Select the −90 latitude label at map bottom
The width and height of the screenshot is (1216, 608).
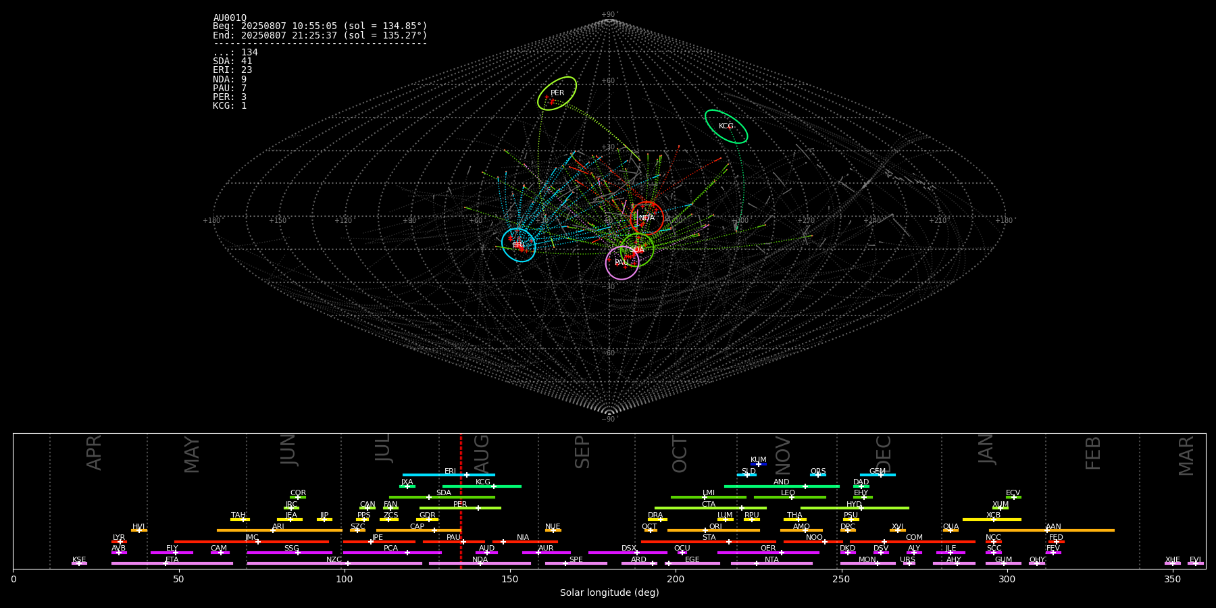609,420
